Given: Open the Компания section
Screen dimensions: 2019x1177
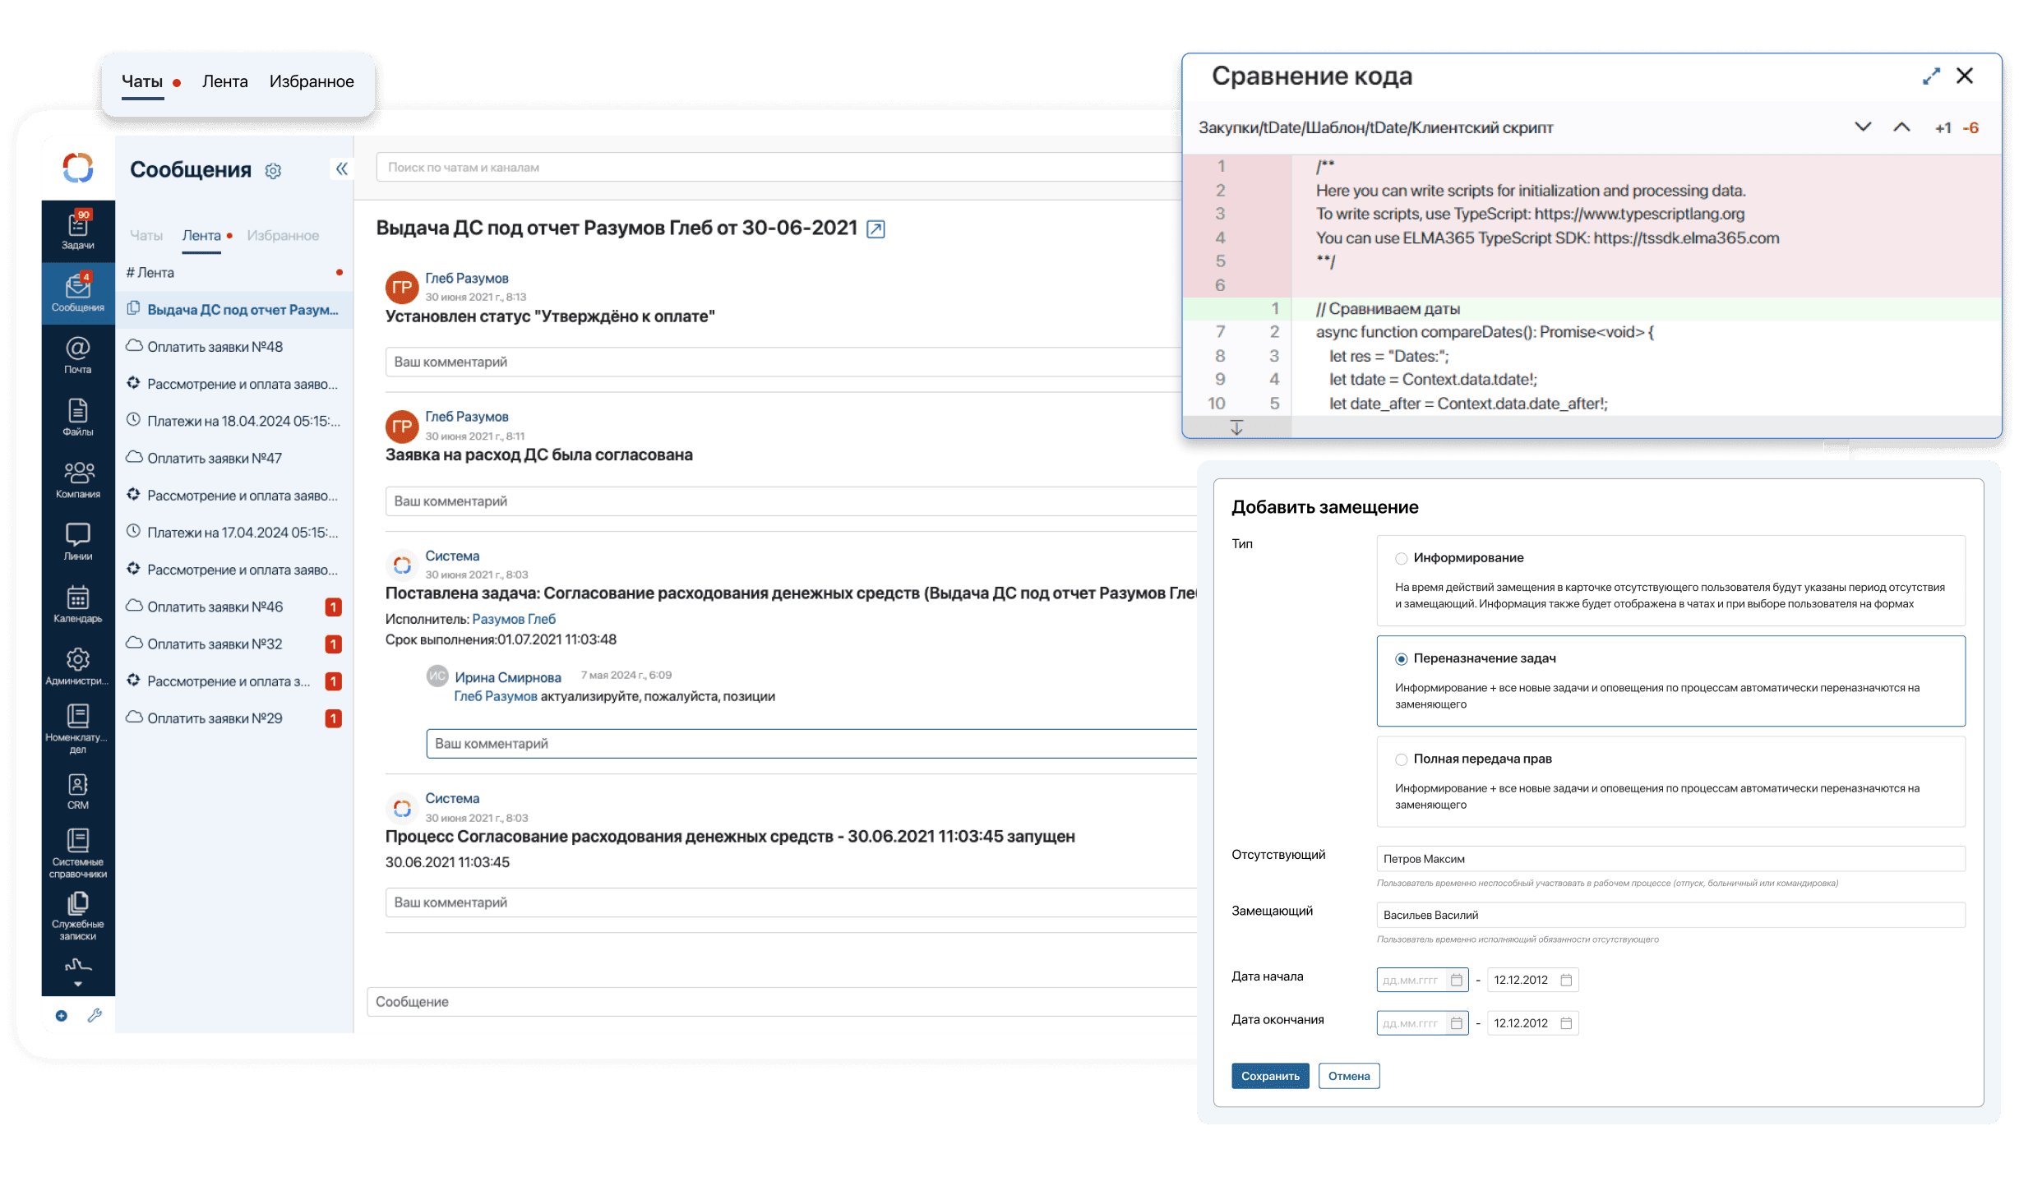Looking at the screenshot, I should (78, 480).
